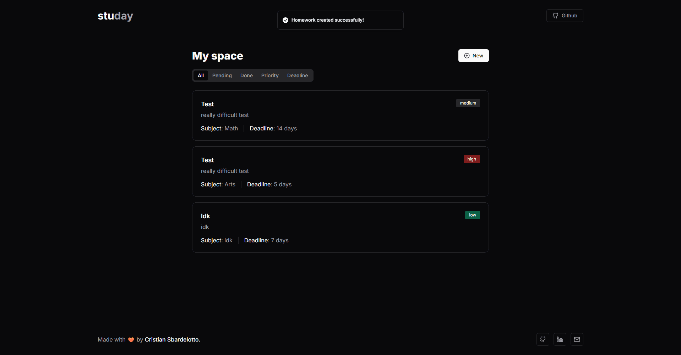681x355 pixels.
Task: Switch to the Deadline tab
Action: [298, 75]
